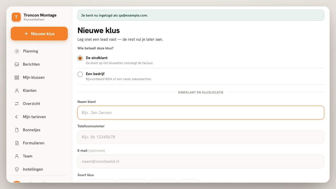Click the sliders icon beside Overzicht
This screenshot has height=189, width=336.
[17, 104]
